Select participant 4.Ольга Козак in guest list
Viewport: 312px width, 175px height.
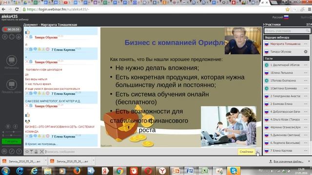coord(286,120)
